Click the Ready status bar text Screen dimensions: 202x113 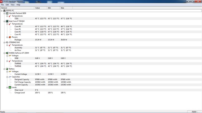[x=3, y=112]
